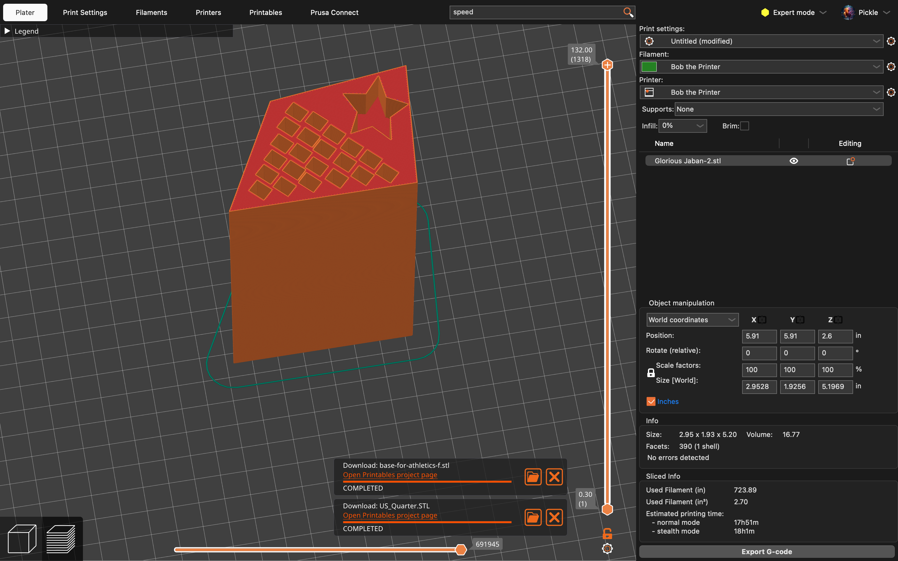
Task: Click the Y axis mirror icon
Action: pyautogui.click(x=800, y=320)
